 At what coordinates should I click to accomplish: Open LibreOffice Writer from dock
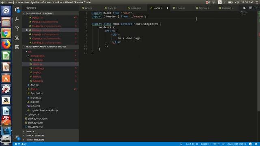pyautogui.click(x=6, y=111)
